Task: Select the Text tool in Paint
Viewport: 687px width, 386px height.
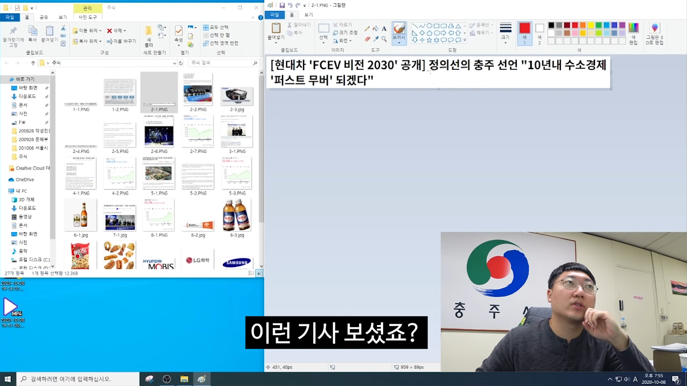Action: (x=384, y=29)
